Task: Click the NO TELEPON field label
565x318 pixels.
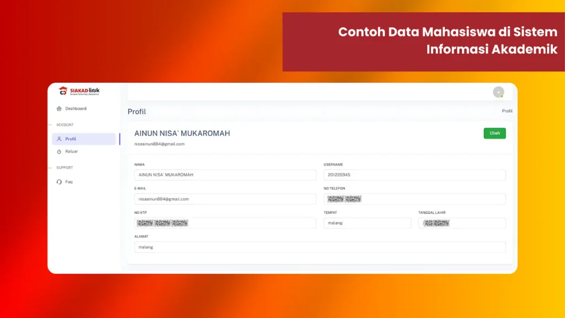Action: pos(334,189)
